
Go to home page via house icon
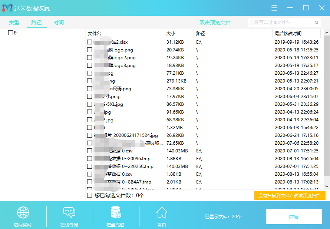point(162,213)
